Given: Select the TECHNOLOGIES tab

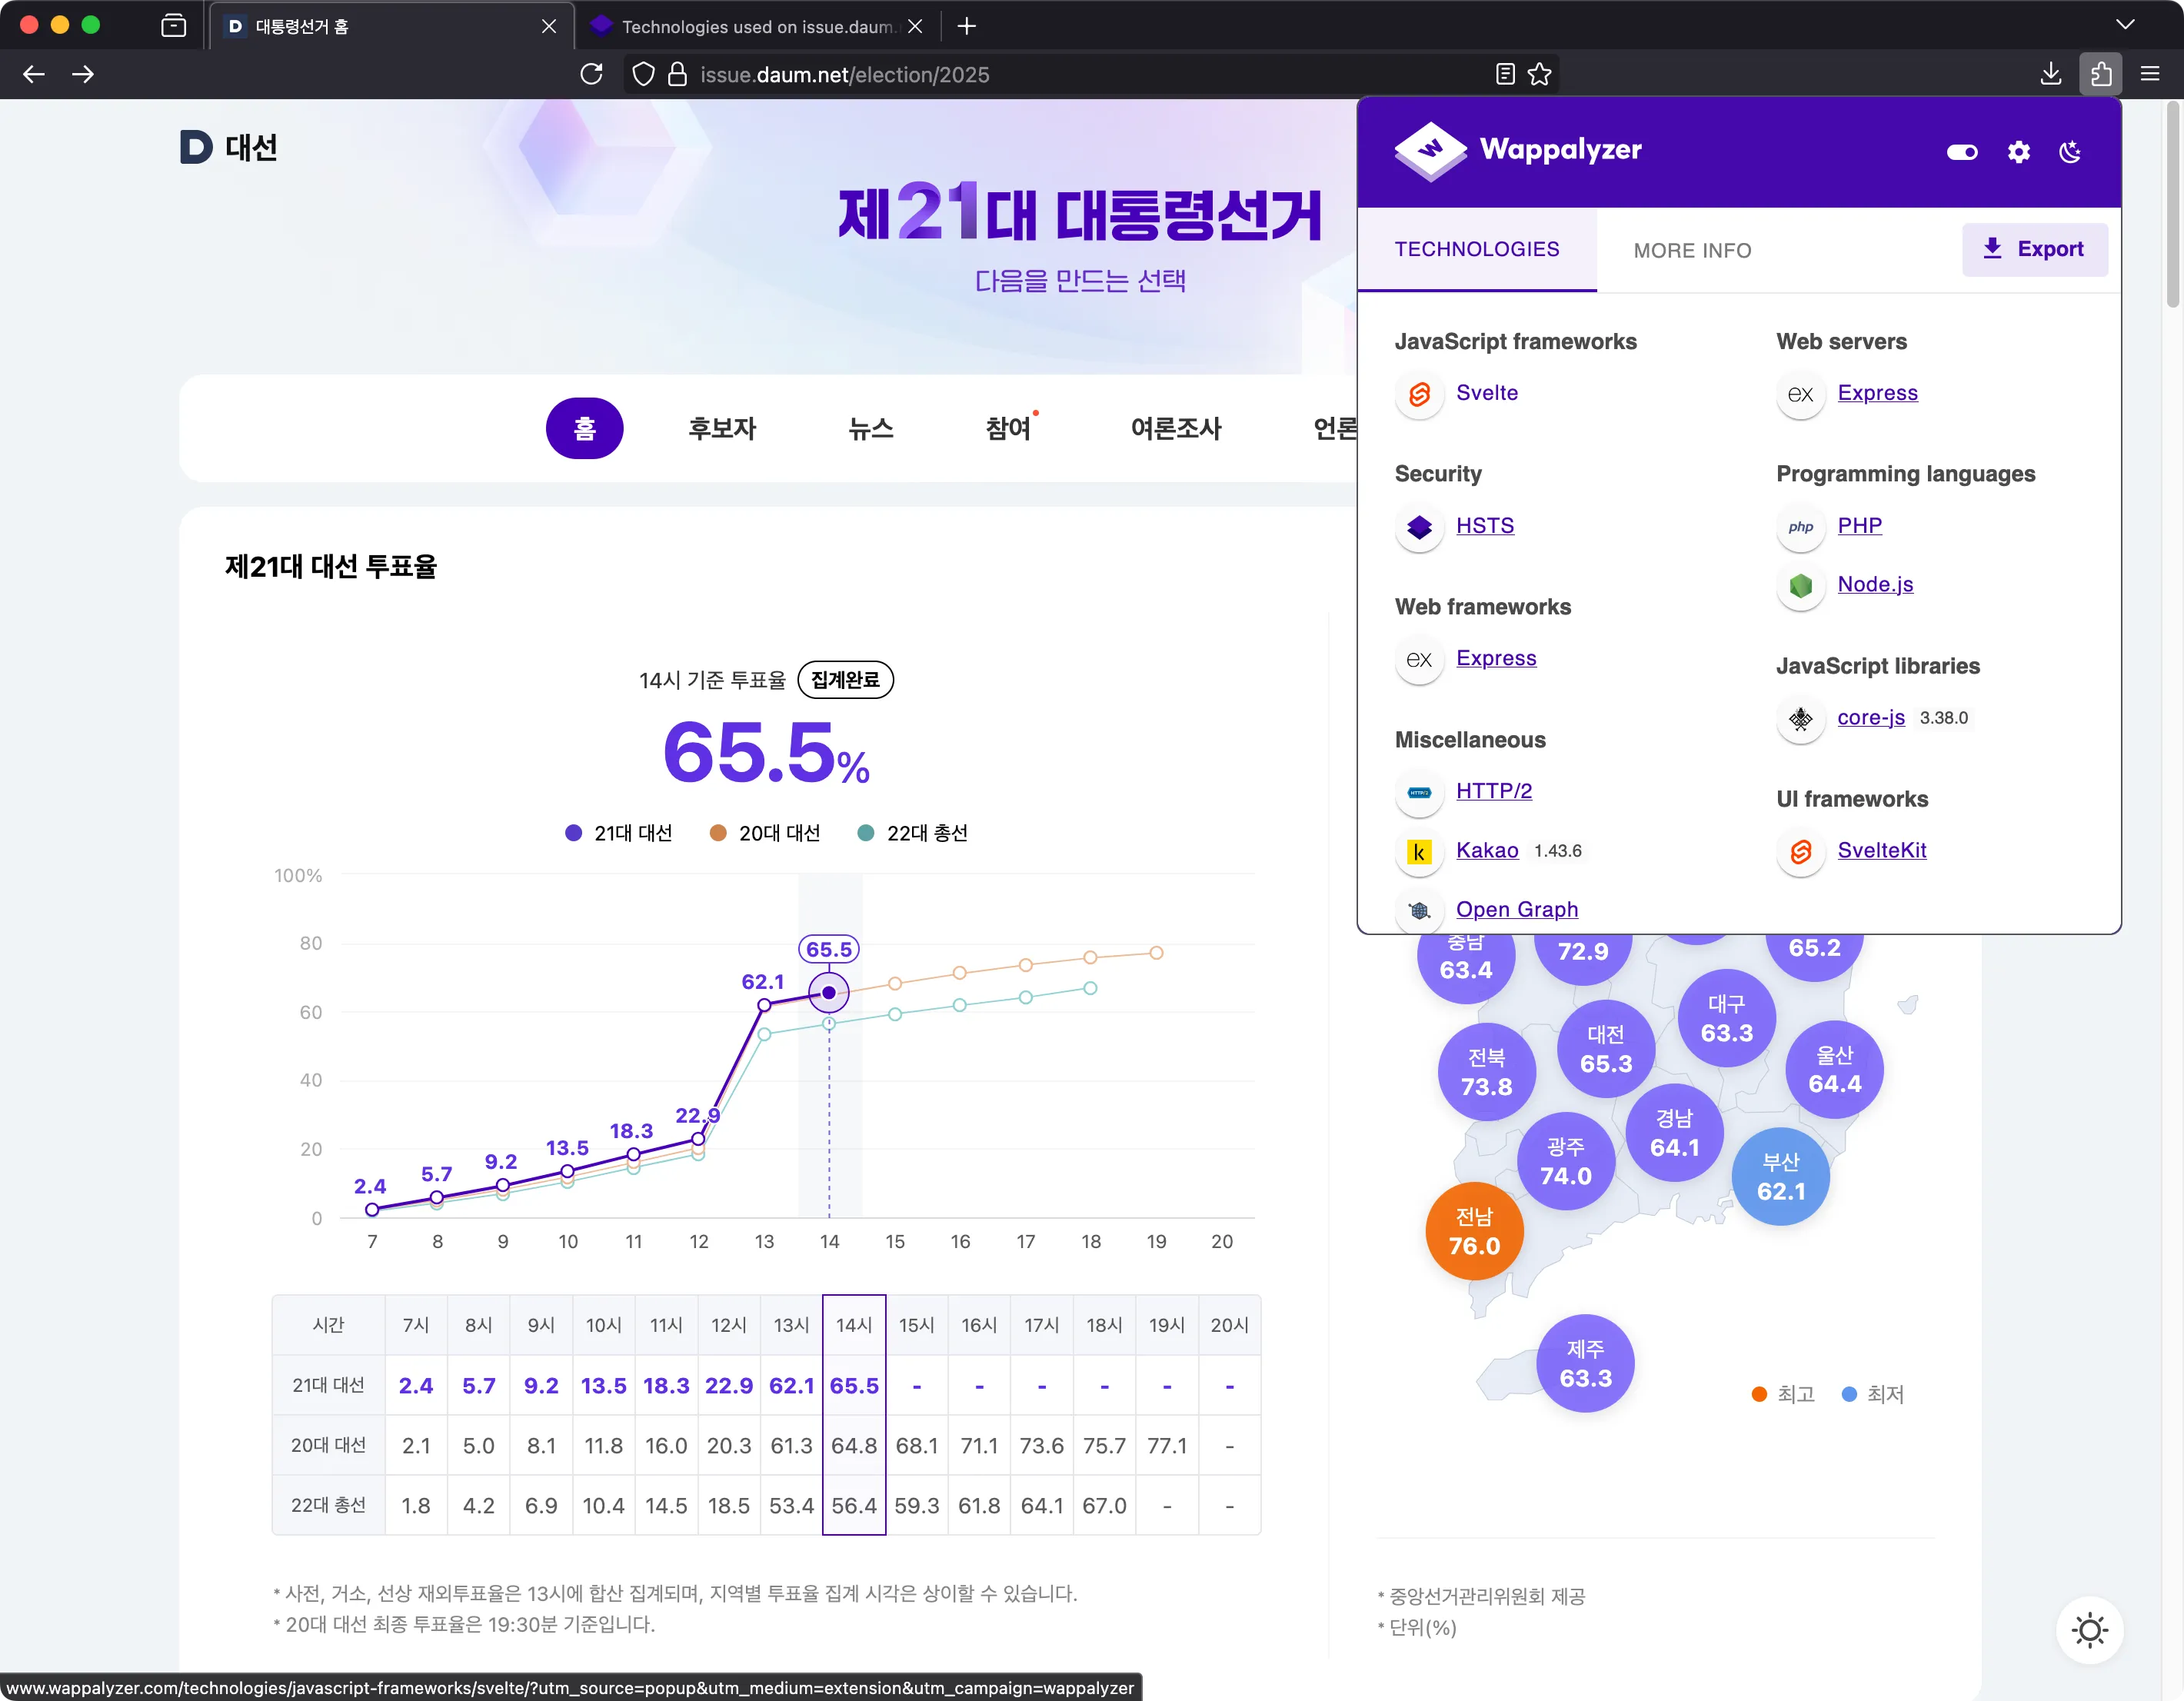Looking at the screenshot, I should [1476, 250].
